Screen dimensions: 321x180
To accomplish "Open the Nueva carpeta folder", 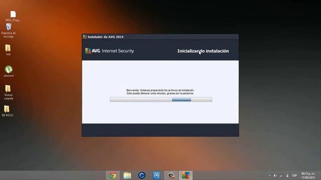I will (x=9, y=92).
